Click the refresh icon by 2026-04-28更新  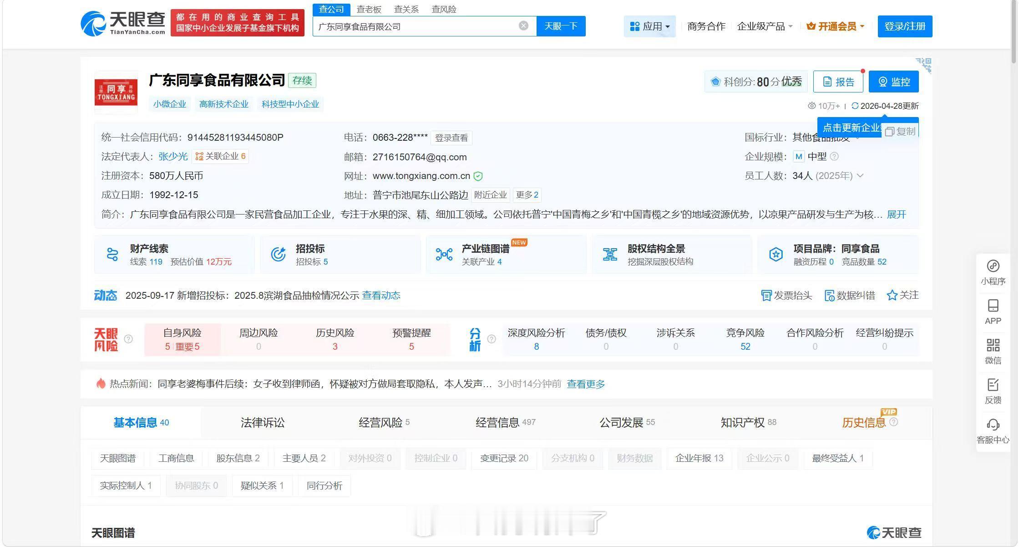point(855,106)
